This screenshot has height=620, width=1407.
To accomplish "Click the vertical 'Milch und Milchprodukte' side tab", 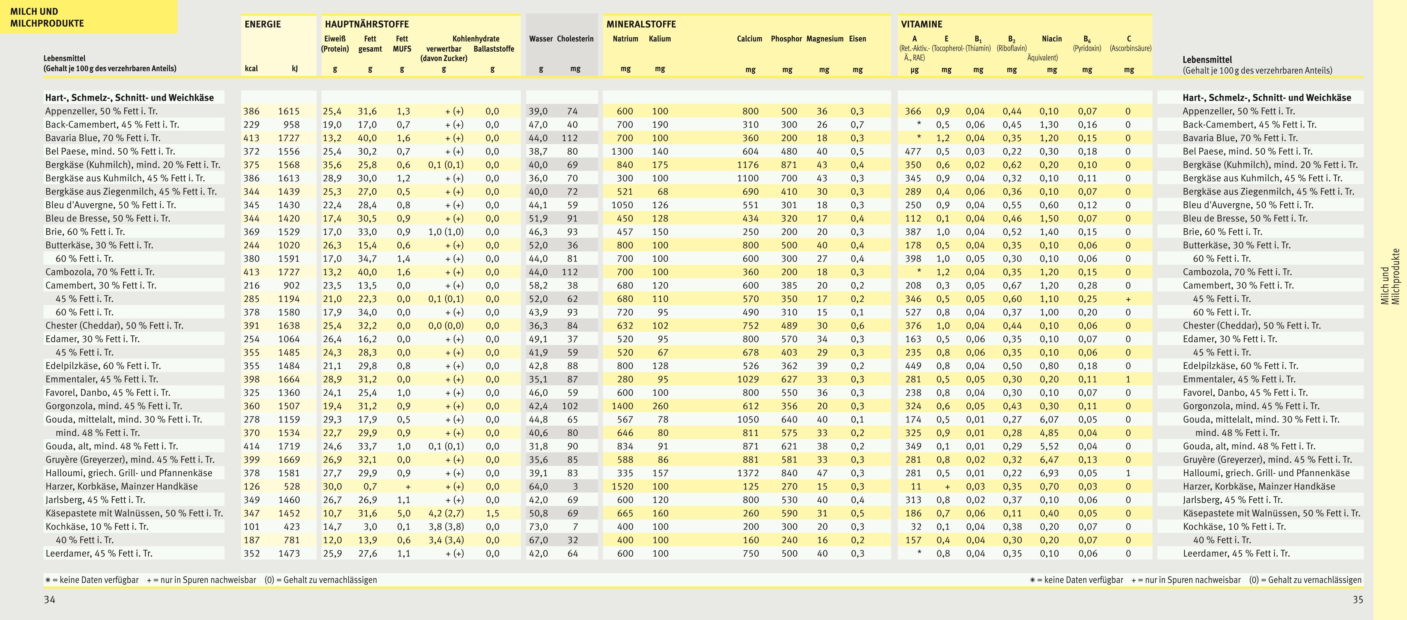I will point(1391,277).
